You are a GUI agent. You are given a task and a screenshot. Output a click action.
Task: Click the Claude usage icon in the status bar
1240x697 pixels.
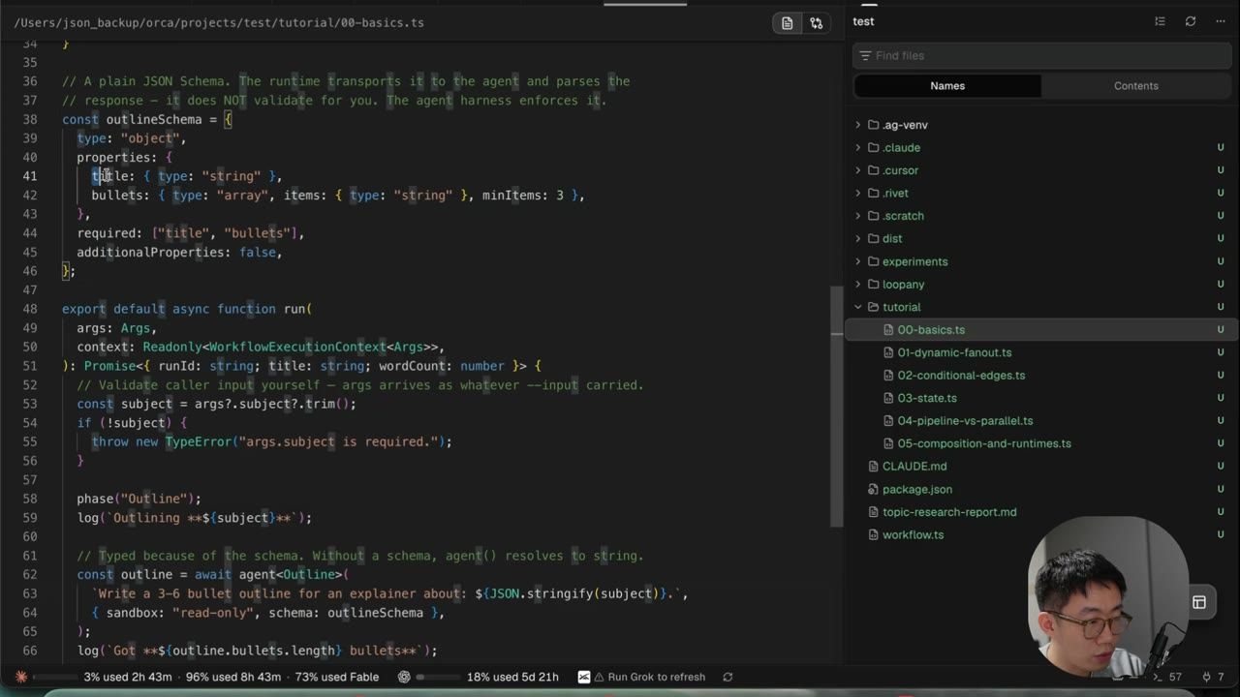tap(21, 677)
